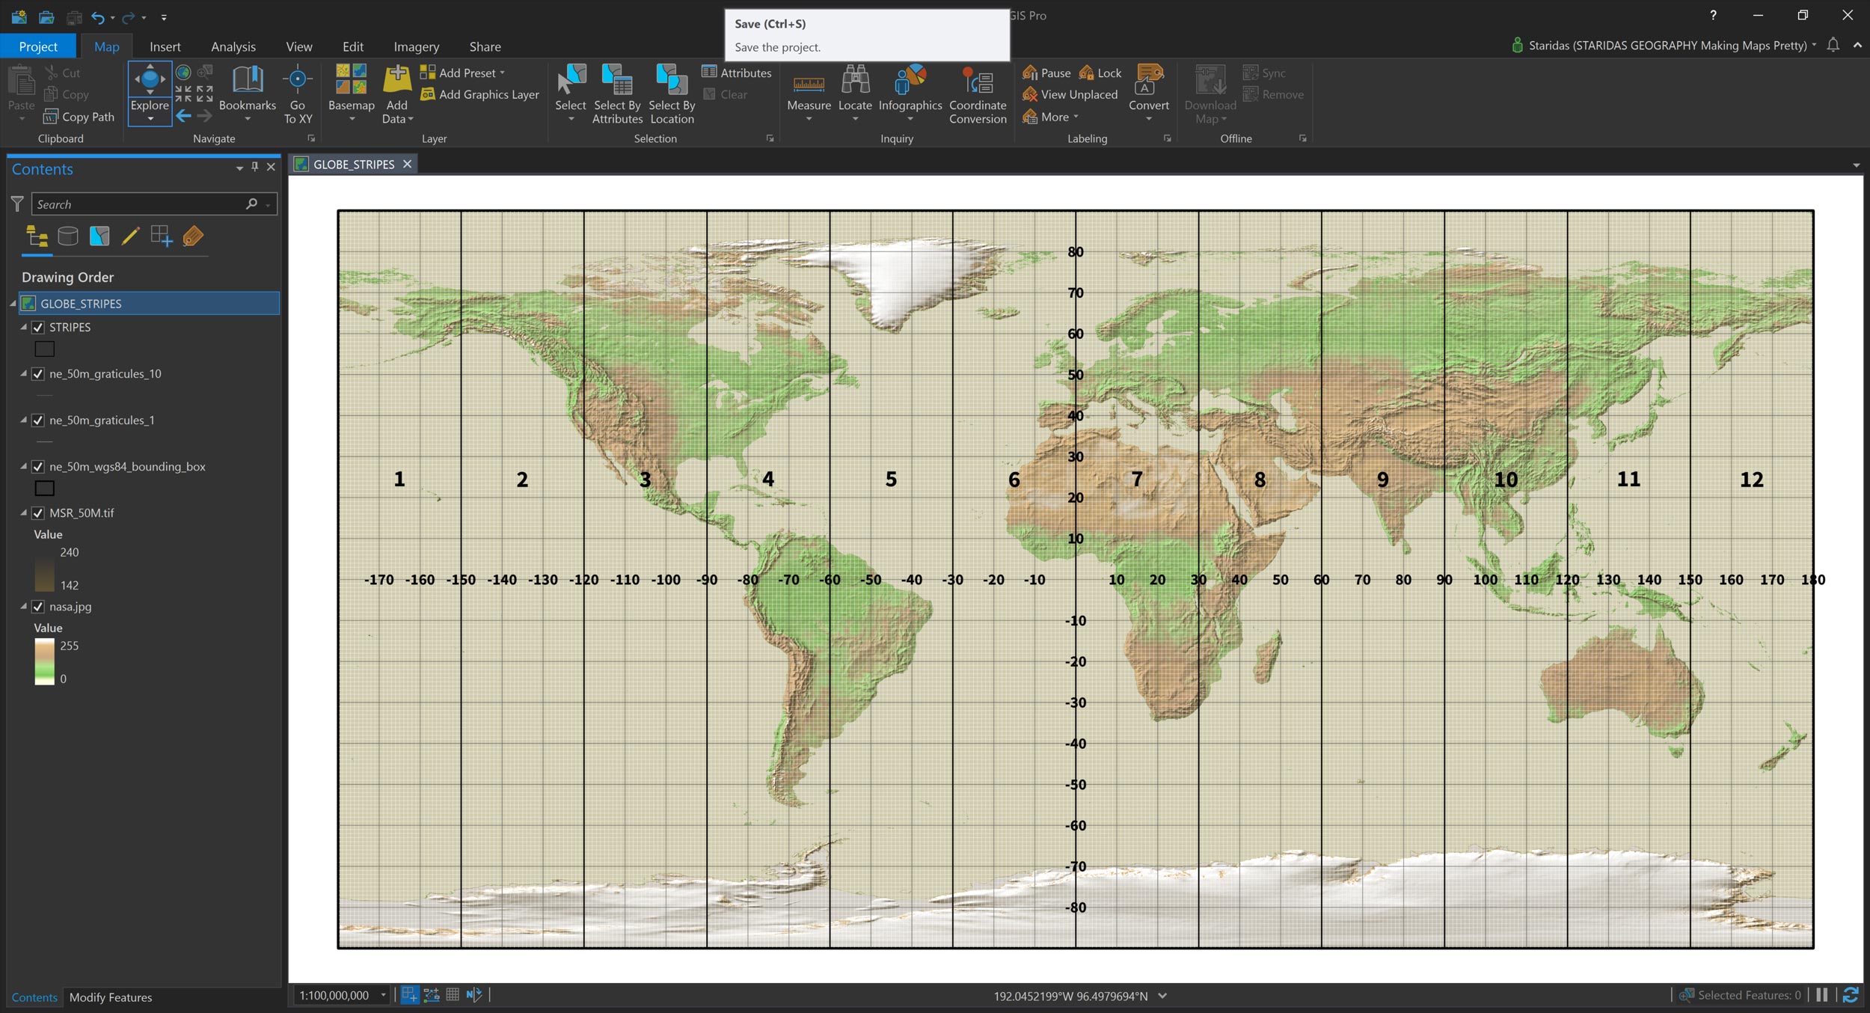The height and width of the screenshot is (1013, 1870).
Task: Open Coordinate Conversion tool
Action: pos(977,82)
